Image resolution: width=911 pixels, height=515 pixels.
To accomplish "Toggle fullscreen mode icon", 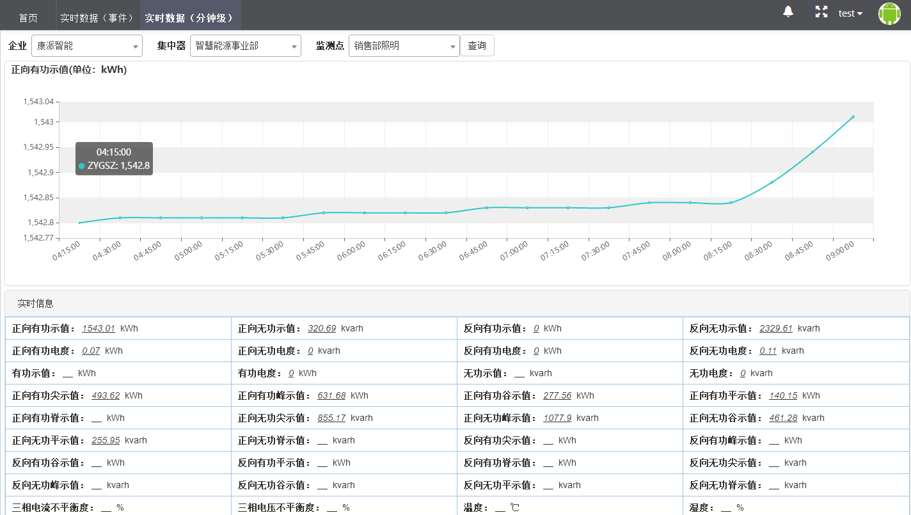I will pyautogui.click(x=821, y=12).
